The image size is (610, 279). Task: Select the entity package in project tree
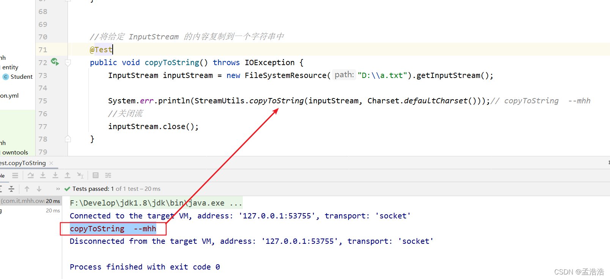[x=10, y=67]
